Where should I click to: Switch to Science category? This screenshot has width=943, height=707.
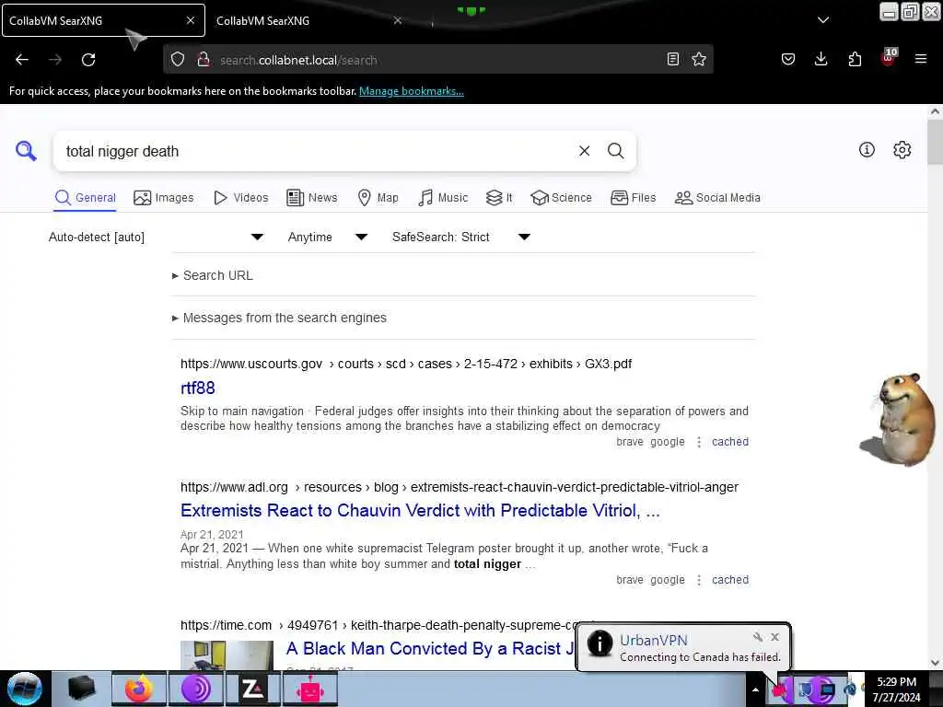[x=561, y=197]
